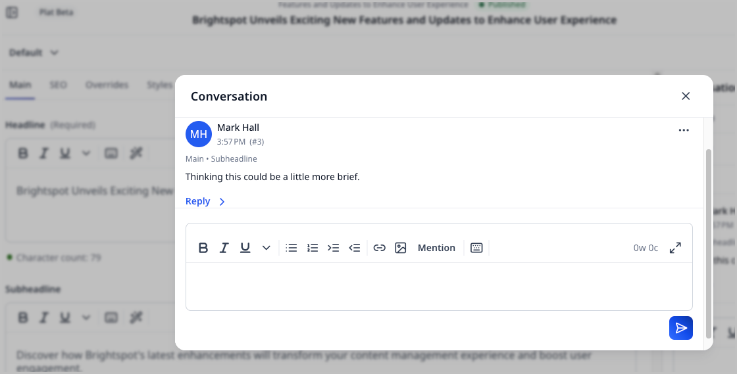Switch to the SEO tab
The height and width of the screenshot is (374, 737).
pos(59,85)
